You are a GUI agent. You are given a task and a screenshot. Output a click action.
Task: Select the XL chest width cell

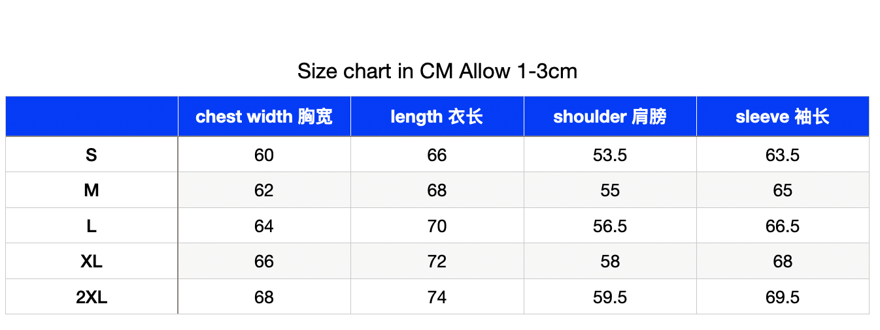(x=264, y=262)
